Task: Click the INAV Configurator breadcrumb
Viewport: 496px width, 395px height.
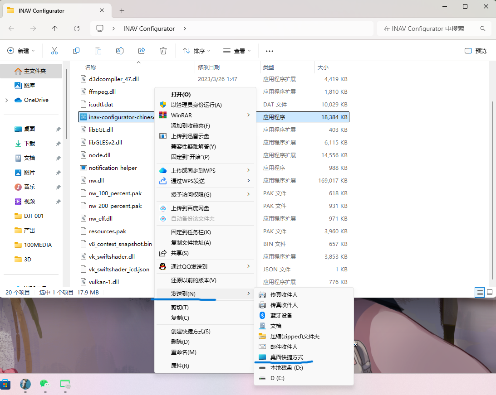Action: (x=149, y=29)
